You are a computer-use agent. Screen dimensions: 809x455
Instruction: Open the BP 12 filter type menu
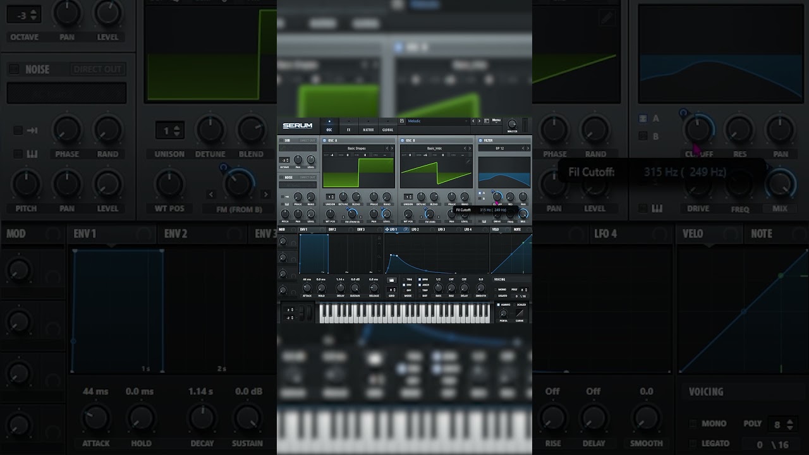[x=499, y=149]
